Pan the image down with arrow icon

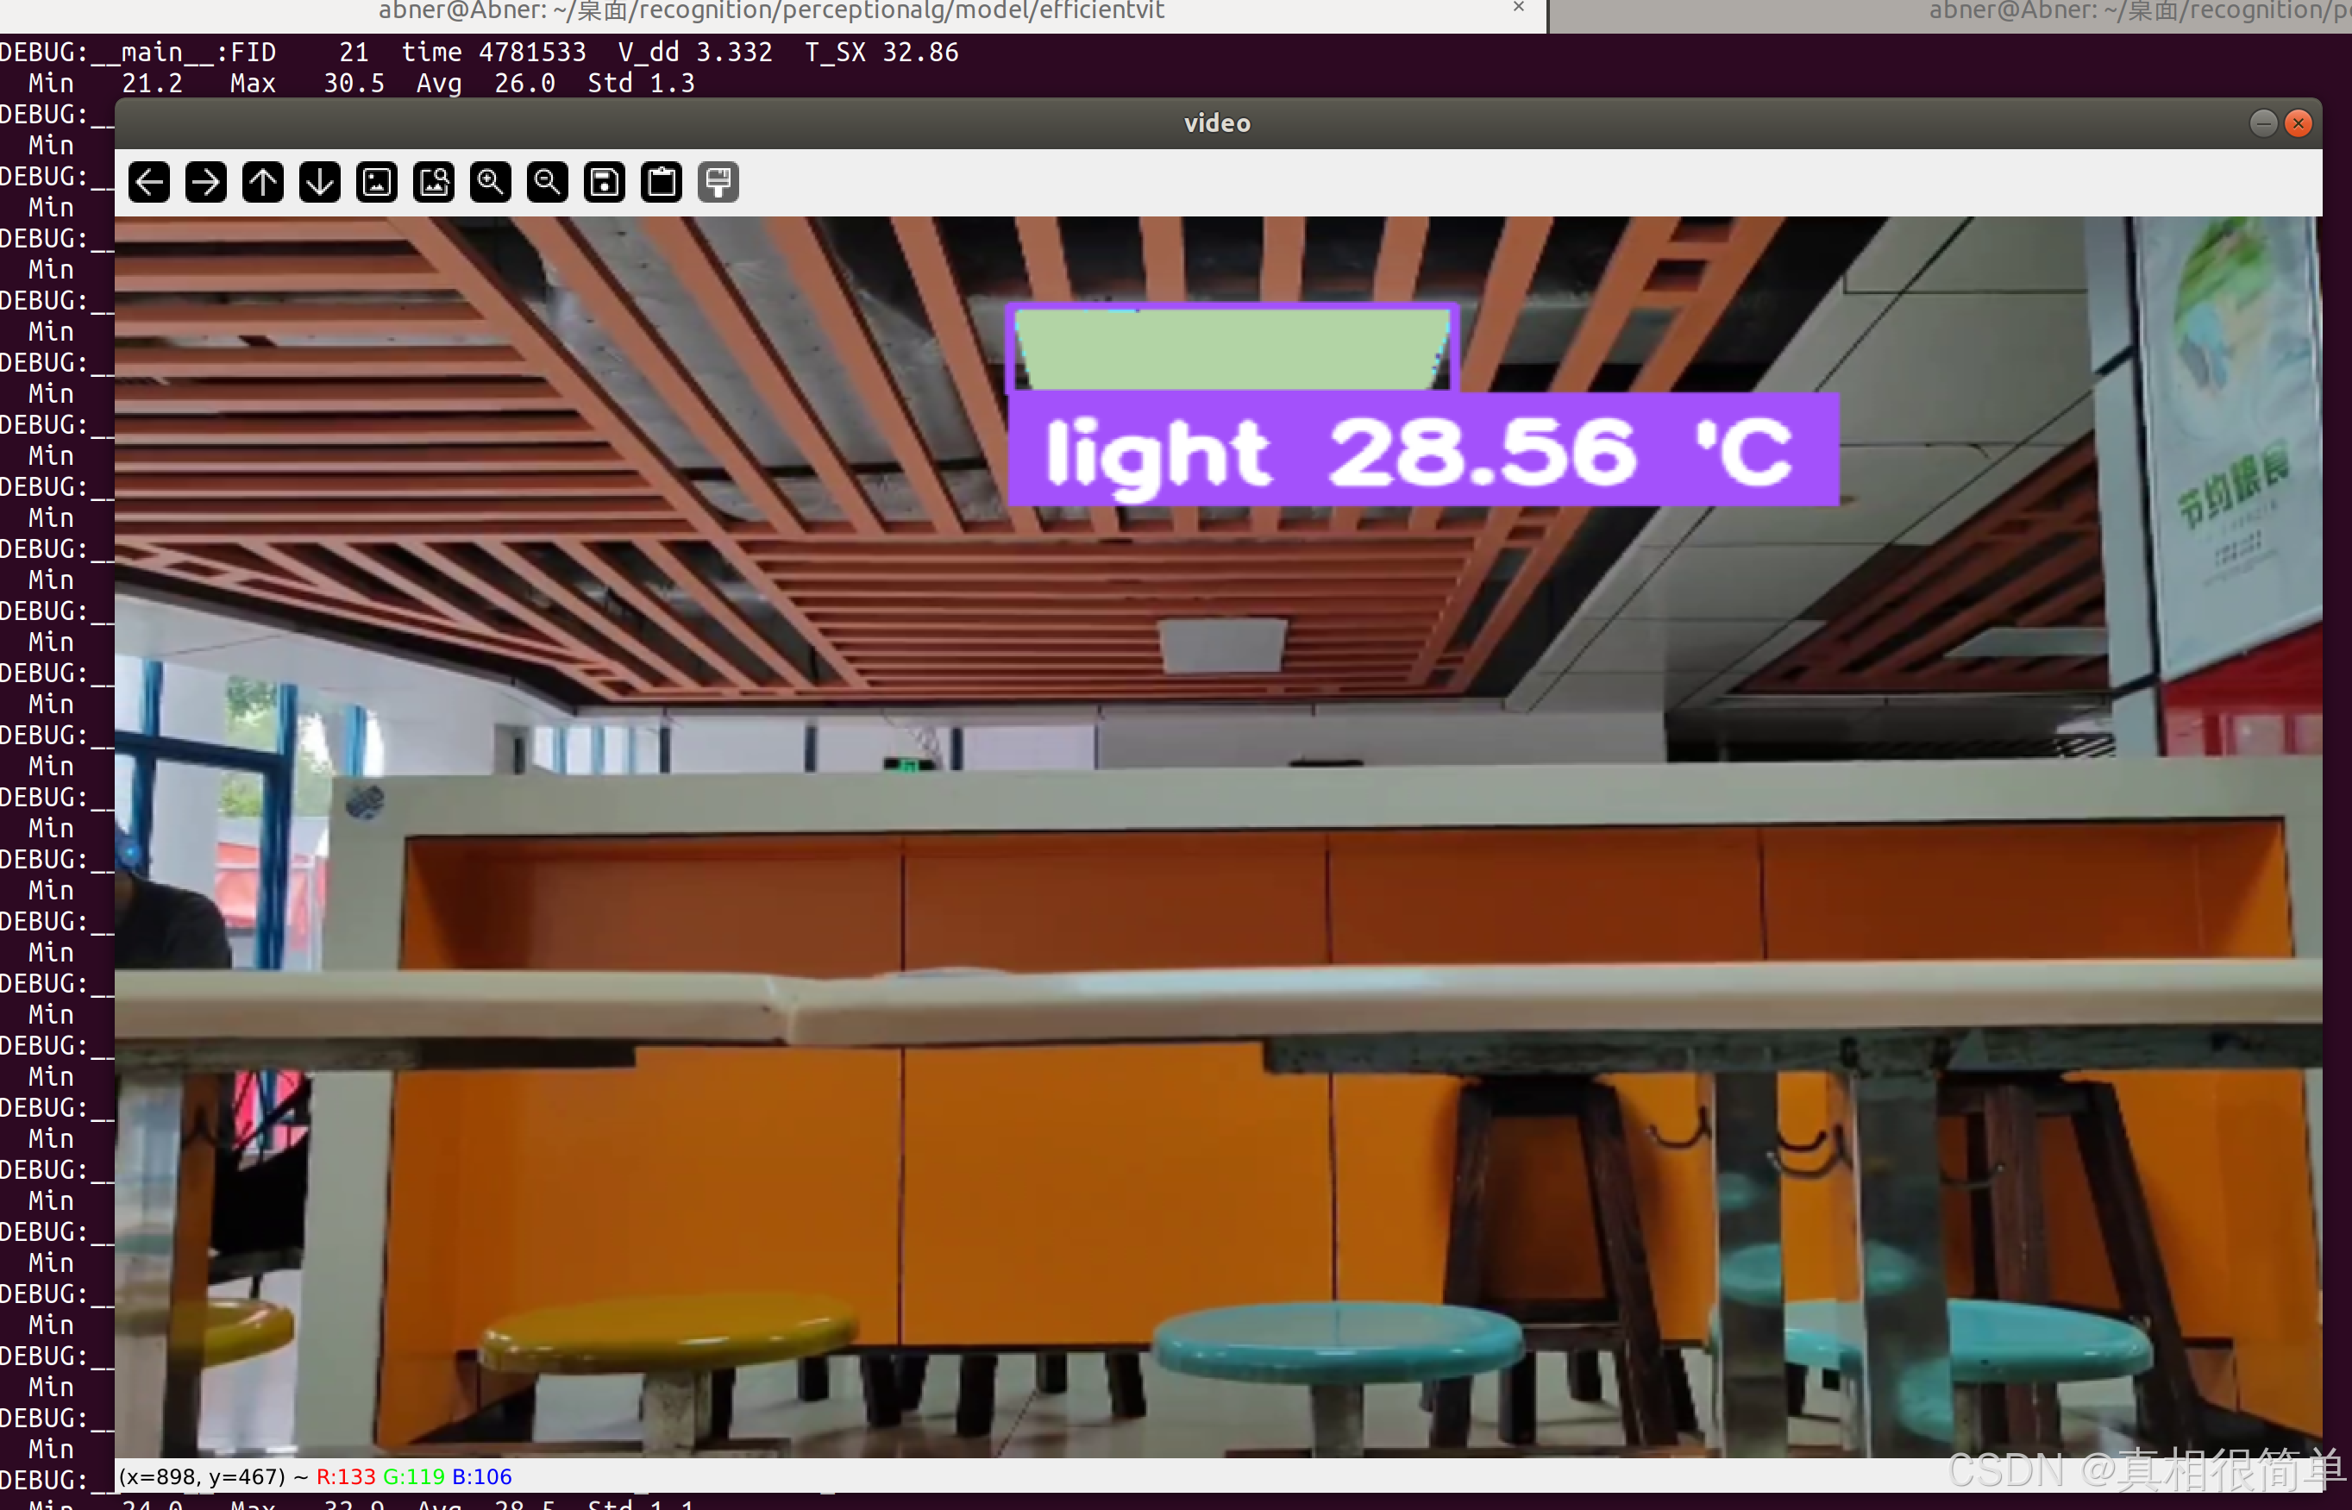coord(320,182)
